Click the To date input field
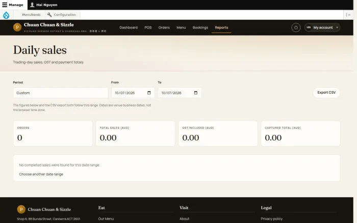357x223 pixels. point(180,93)
